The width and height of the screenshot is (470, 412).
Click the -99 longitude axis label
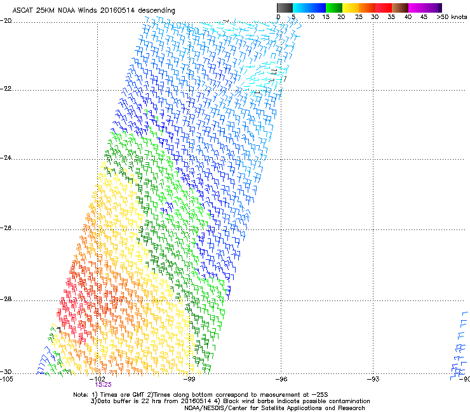click(189, 379)
